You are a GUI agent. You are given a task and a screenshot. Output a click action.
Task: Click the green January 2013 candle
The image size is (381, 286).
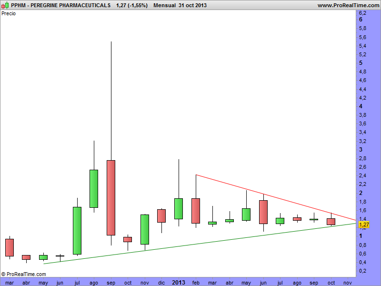[x=179, y=209]
